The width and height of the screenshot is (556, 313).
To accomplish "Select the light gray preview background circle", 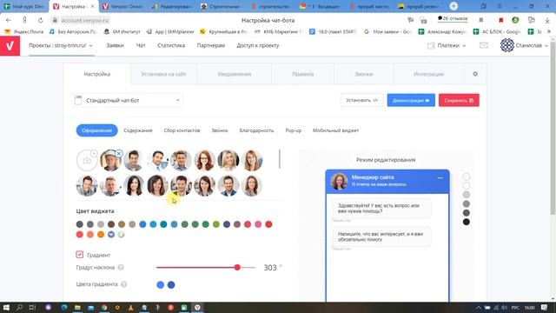I will click(x=467, y=195).
